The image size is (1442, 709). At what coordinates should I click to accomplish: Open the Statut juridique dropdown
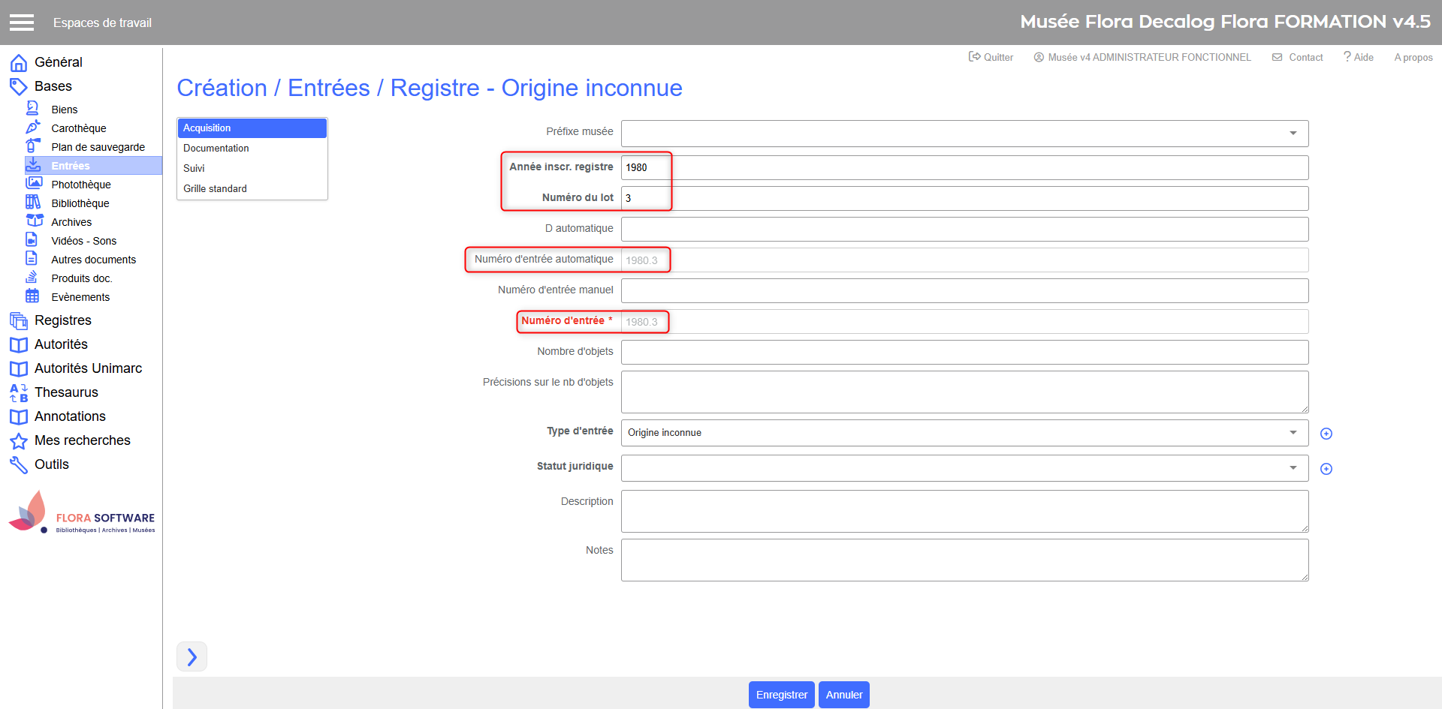(x=964, y=468)
